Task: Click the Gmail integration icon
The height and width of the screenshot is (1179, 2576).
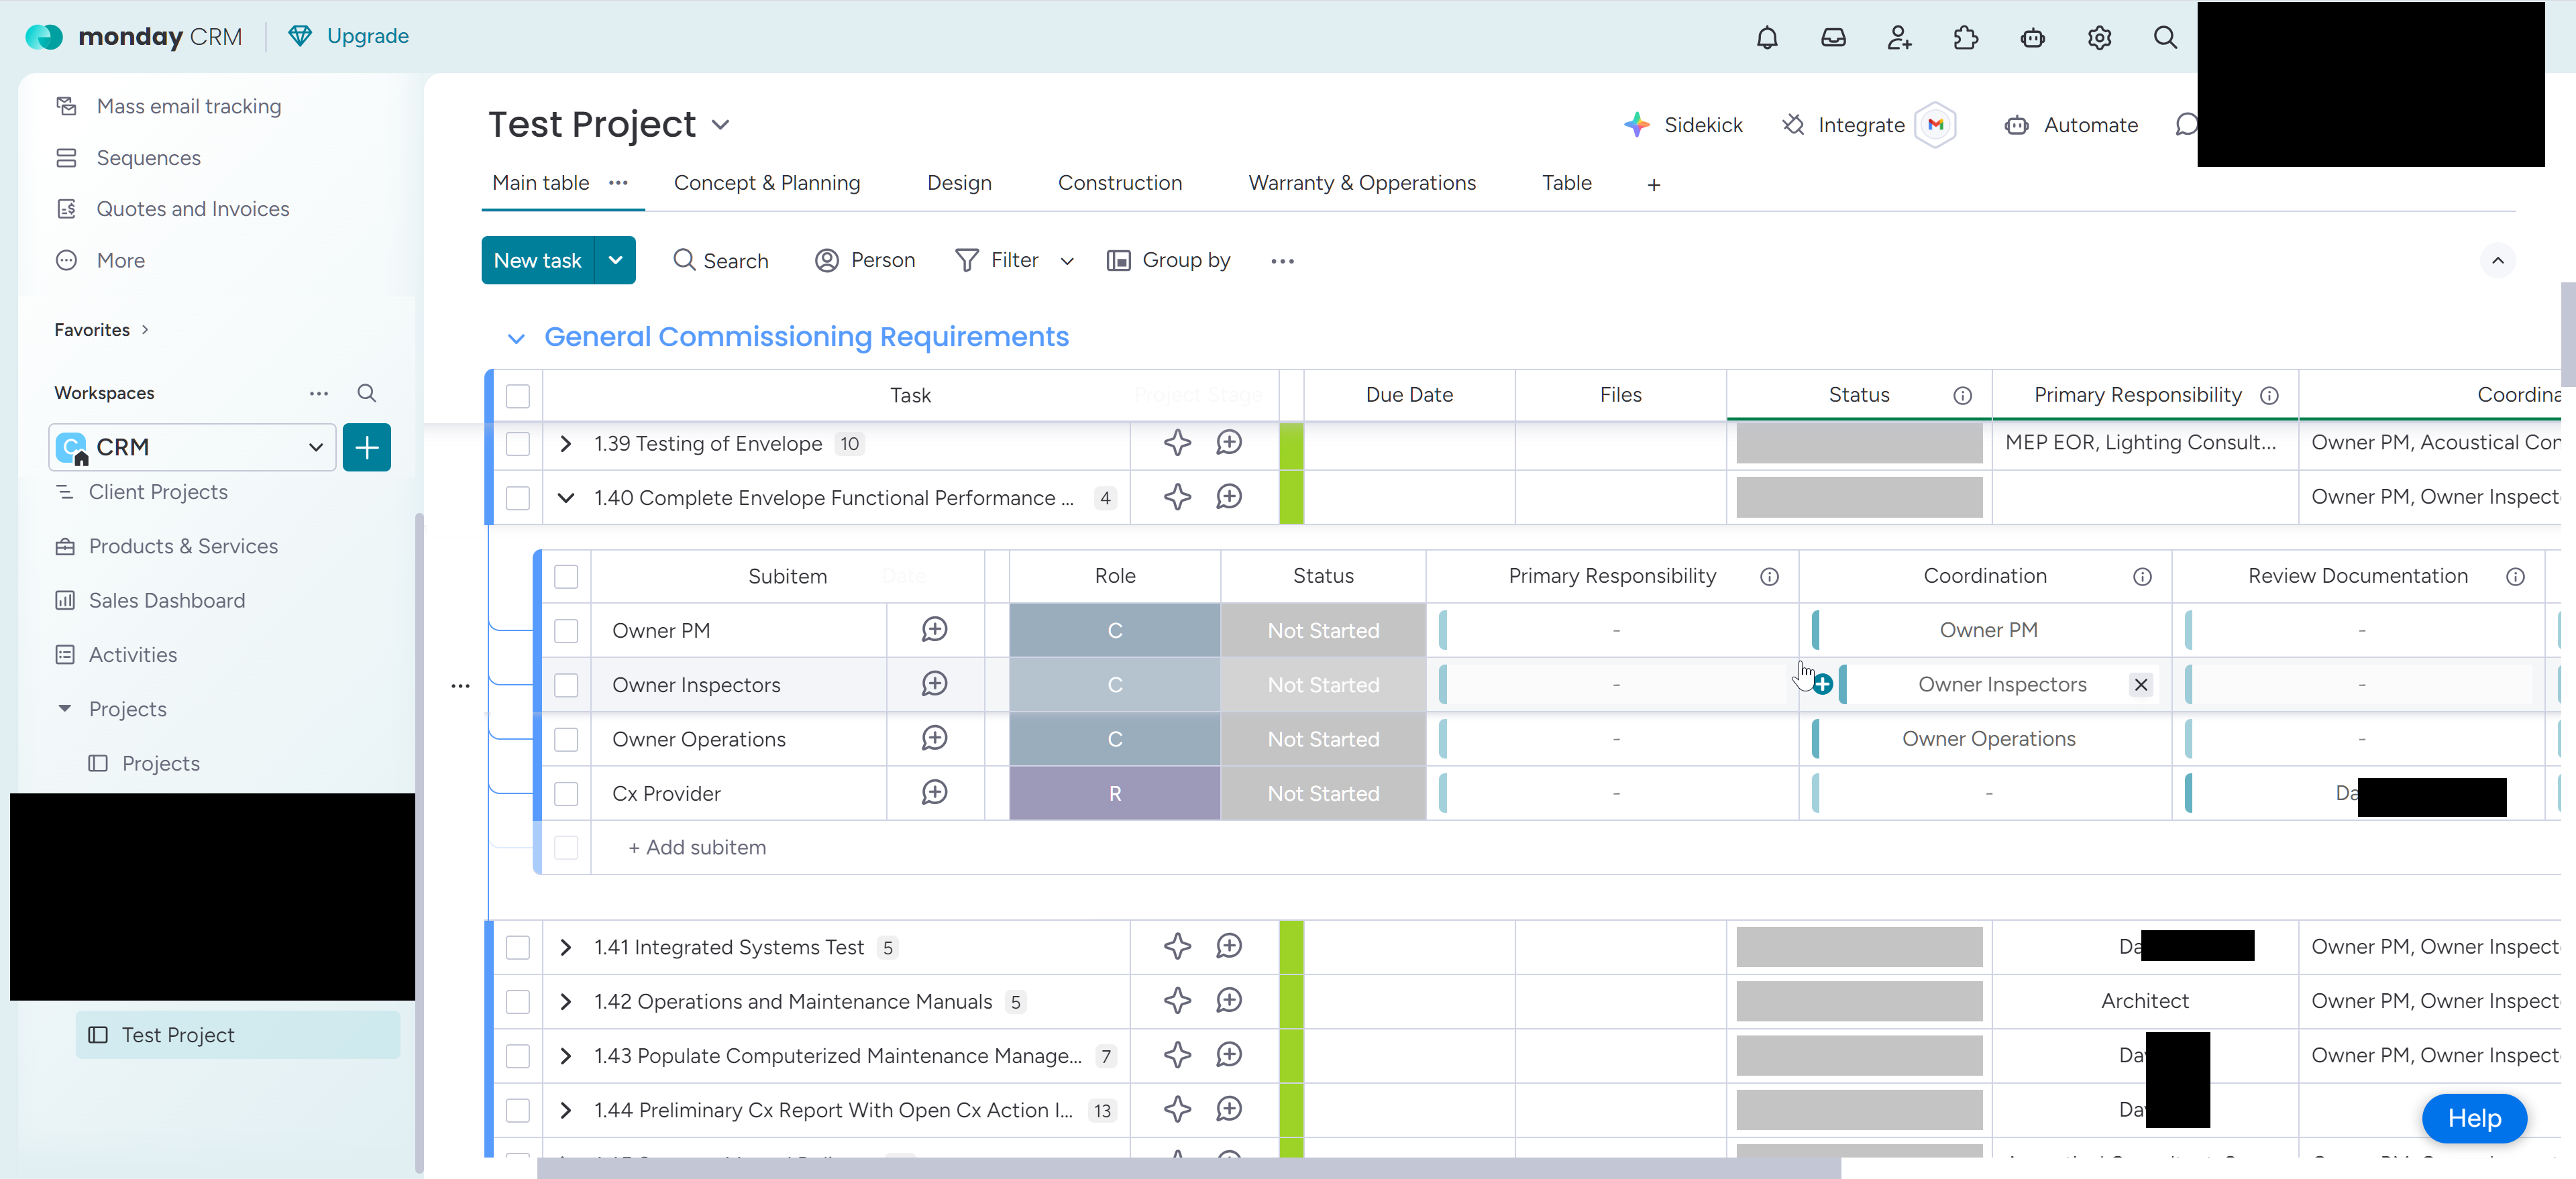Action: (x=1936, y=125)
